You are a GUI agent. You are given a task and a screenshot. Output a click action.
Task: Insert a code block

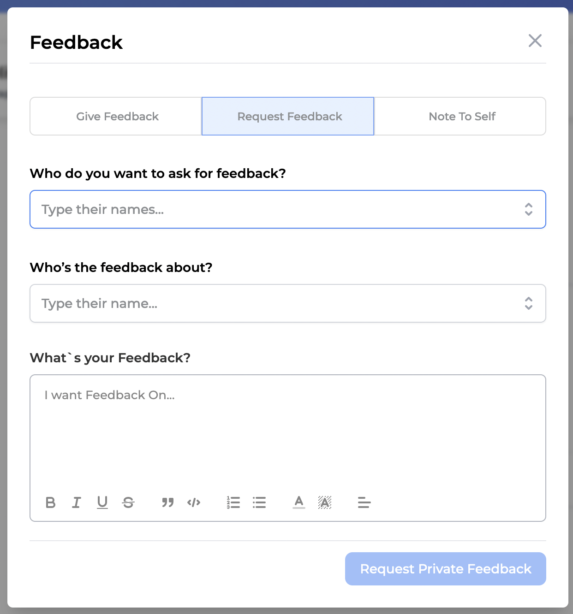tap(194, 502)
